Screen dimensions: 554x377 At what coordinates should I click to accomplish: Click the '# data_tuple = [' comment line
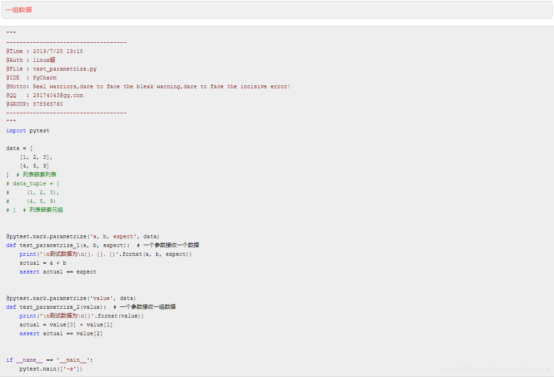[33, 183]
